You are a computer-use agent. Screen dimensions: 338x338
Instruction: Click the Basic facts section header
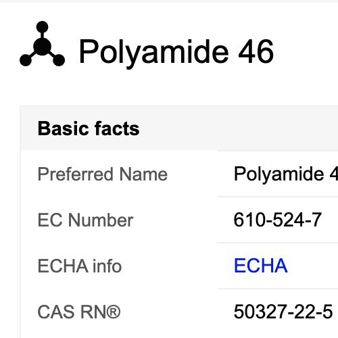(x=89, y=128)
